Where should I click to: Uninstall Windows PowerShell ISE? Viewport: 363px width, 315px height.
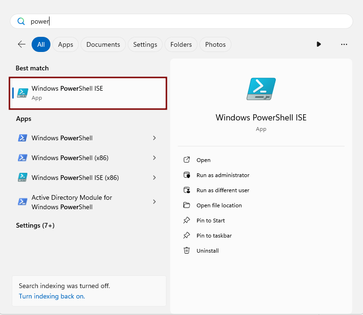207,251
